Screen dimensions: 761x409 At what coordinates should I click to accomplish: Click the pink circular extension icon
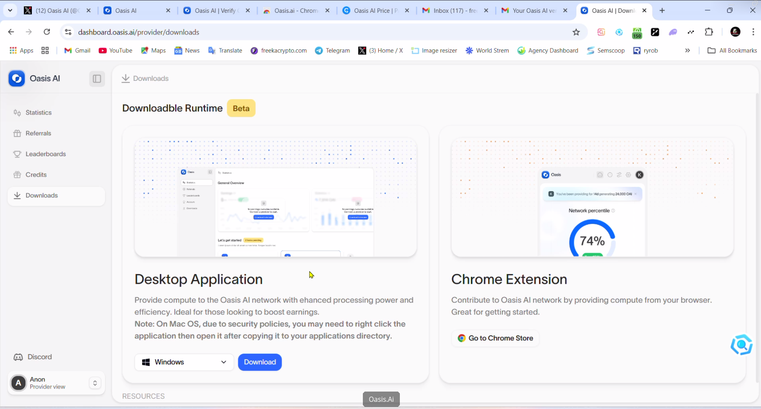(x=601, y=32)
